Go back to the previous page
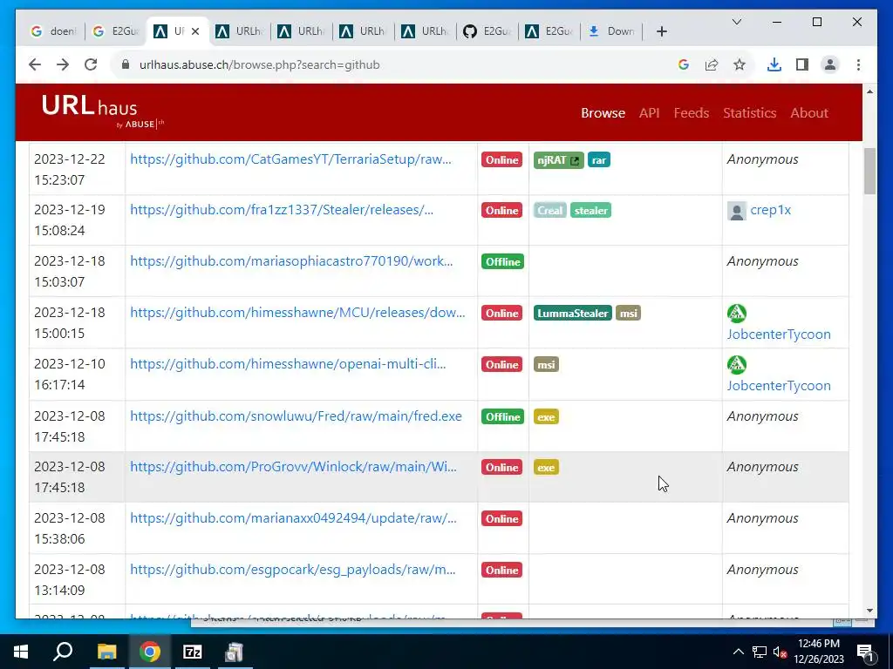The image size is (893, 669). (x=35, y=64)
